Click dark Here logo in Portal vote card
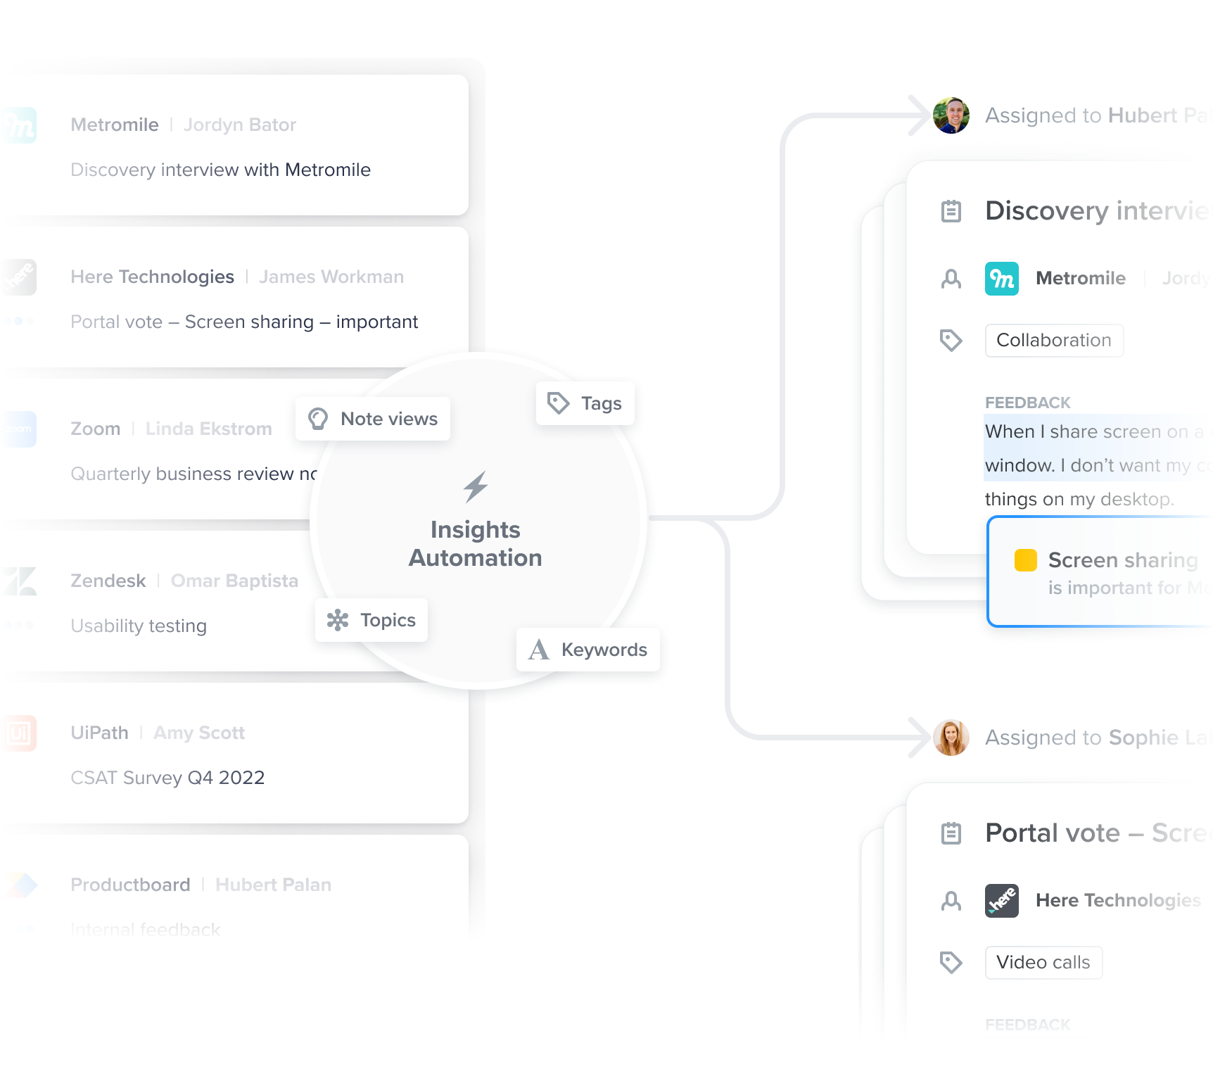Viewport: 1213px width, 1081px height. [1002, 901]
